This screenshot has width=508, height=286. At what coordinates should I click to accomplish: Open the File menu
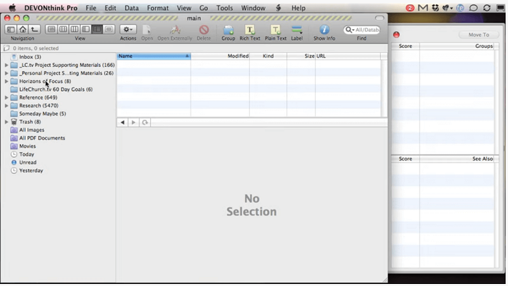pyautogui.click(x=91, y=8)
